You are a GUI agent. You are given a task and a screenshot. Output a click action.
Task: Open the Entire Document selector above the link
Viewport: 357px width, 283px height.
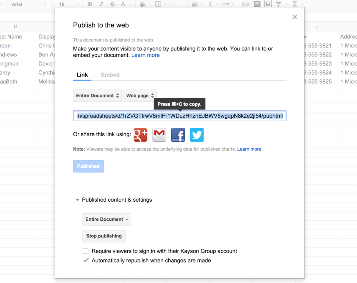(97, 96)
